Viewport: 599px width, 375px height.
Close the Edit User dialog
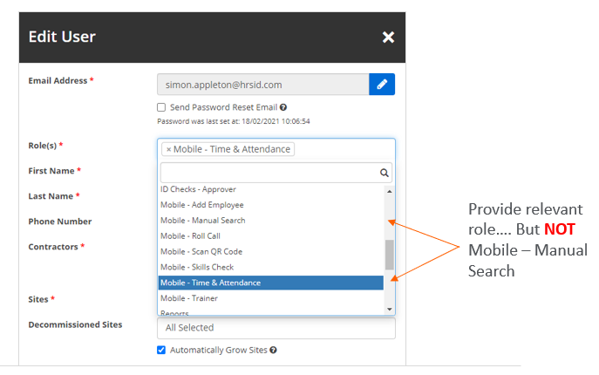388,37
